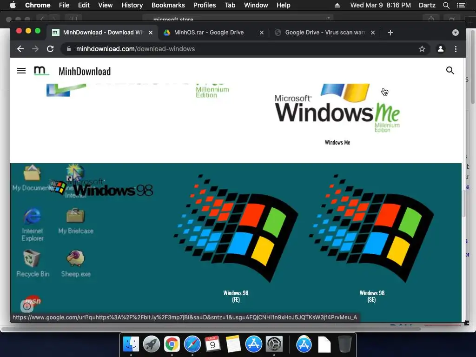Viewport: 476px width, 357px height.
Task: Click the Windows Me caption link
Action: [337, 142]
